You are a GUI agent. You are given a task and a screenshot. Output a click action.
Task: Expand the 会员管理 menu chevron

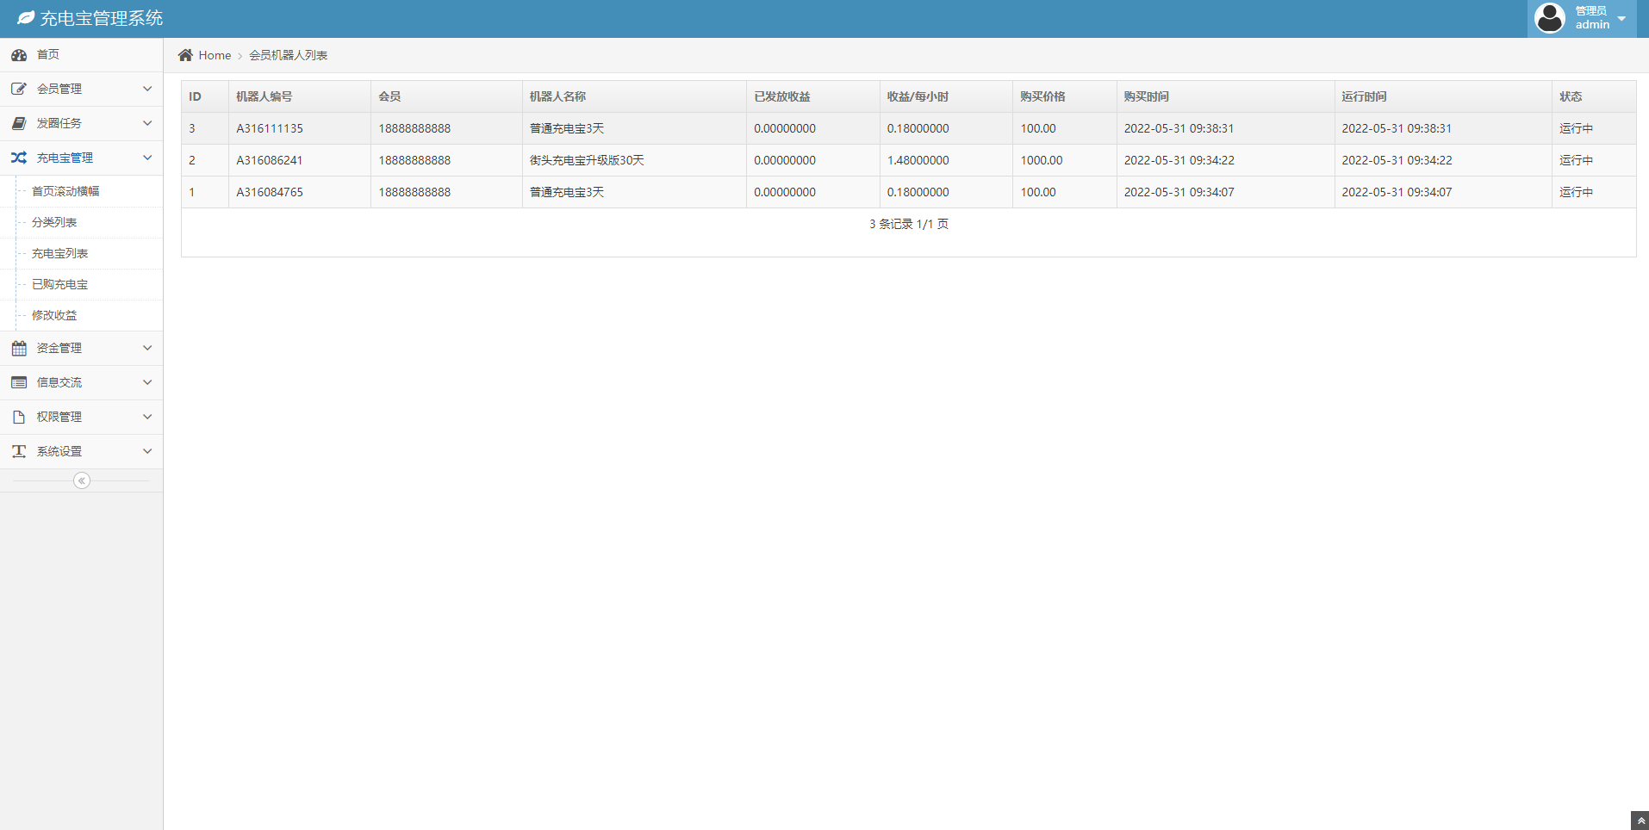point(147,89)
